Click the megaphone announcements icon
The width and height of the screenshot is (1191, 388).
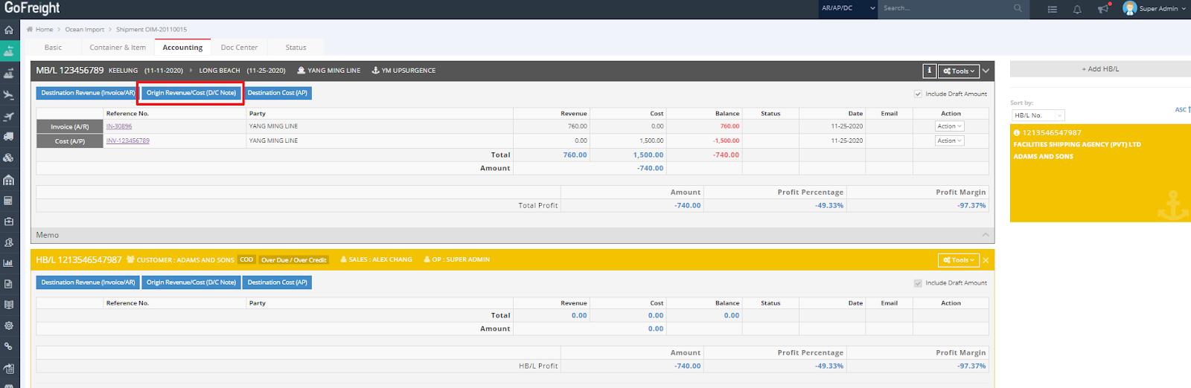pos(1102,9)
